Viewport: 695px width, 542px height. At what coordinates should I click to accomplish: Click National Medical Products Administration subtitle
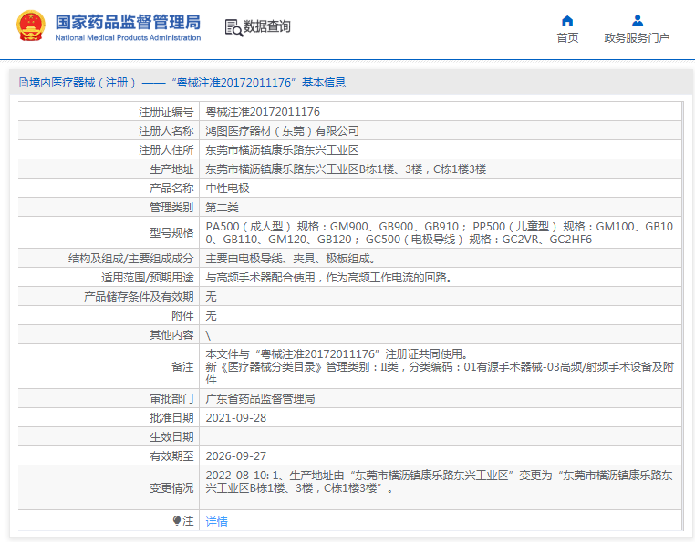click(x=128, y=37)
